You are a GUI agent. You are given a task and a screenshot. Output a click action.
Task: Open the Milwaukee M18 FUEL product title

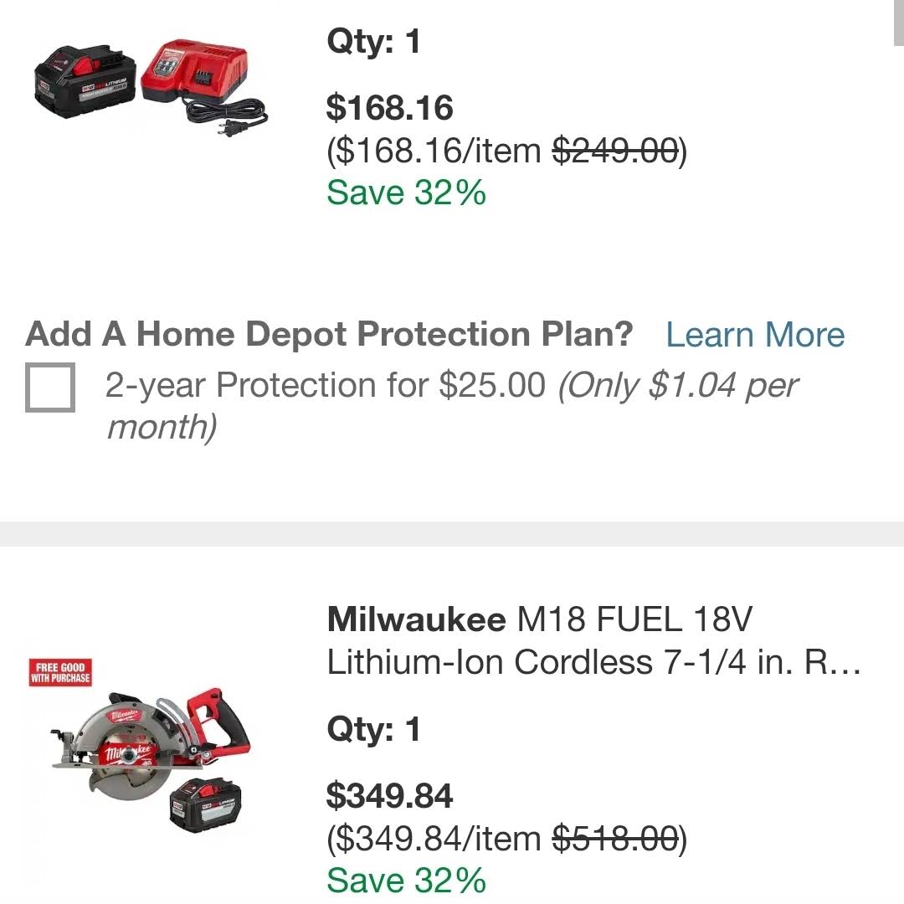pyautogui.click(x=593, y=640)
